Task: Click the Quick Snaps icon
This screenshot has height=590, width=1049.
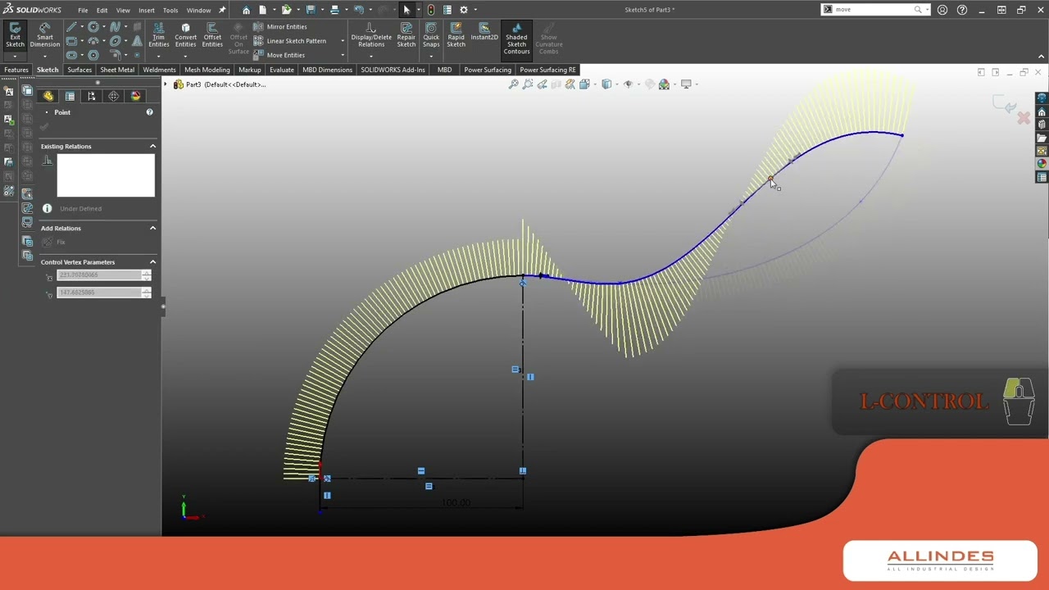Action: pyautogui.click(x=431, y=36)
